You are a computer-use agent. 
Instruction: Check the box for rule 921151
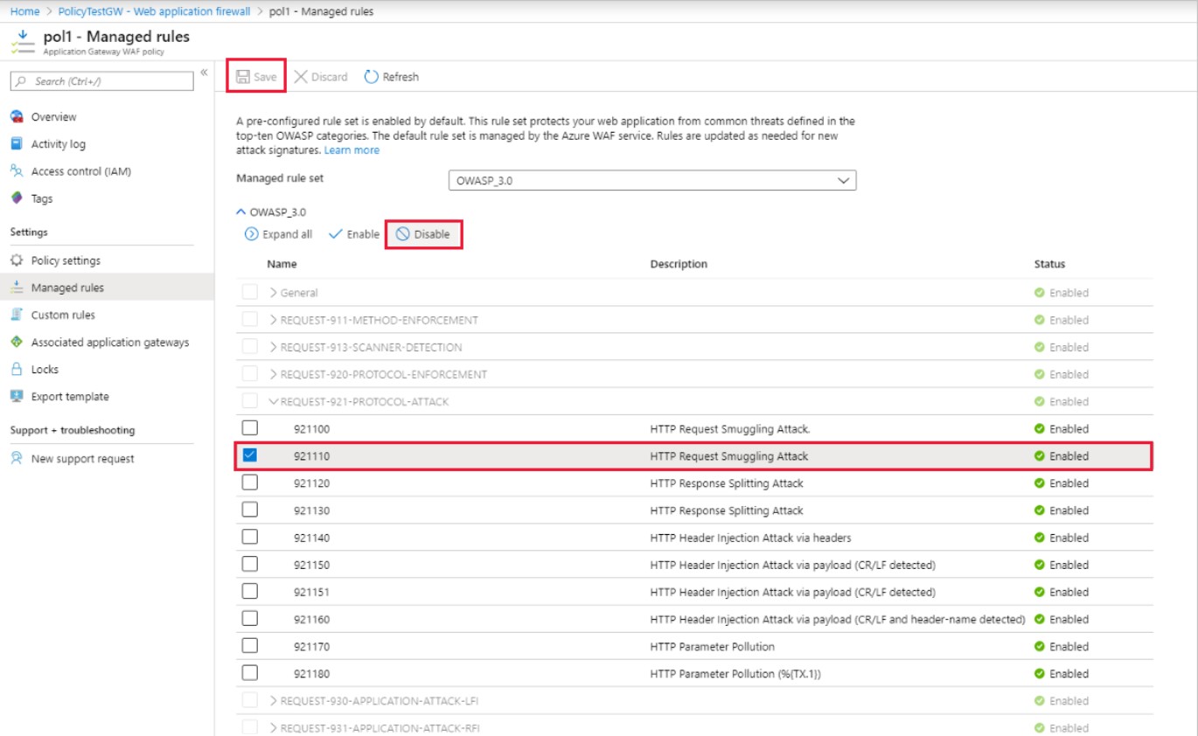250,591
